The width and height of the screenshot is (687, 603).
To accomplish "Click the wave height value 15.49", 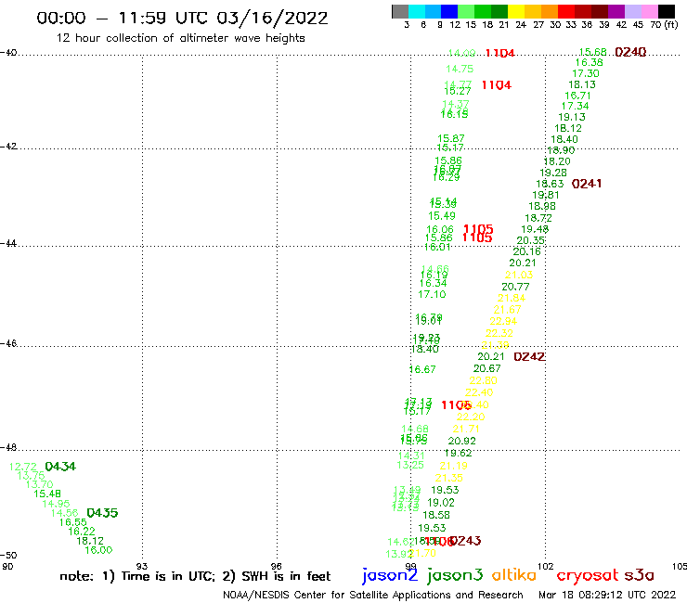I will 442,216.
